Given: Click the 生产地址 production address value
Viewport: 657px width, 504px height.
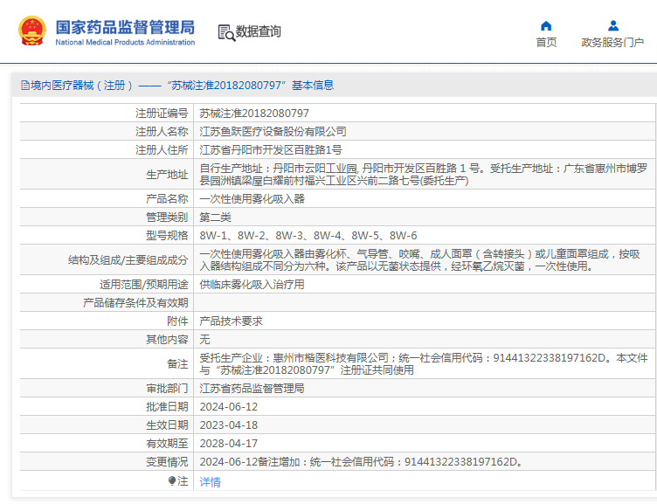Looking at the screenshot, I should (x=424, y=175).
